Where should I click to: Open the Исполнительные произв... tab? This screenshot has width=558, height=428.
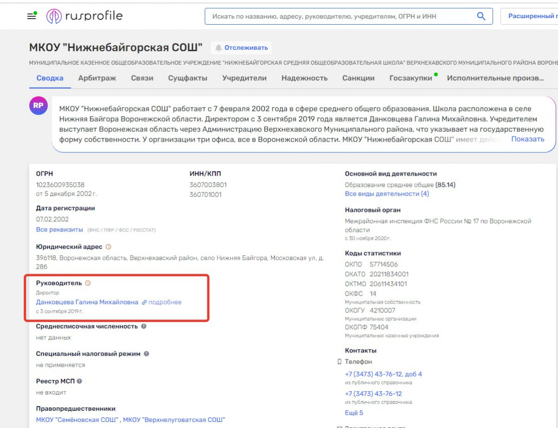(x=495, y=78)
